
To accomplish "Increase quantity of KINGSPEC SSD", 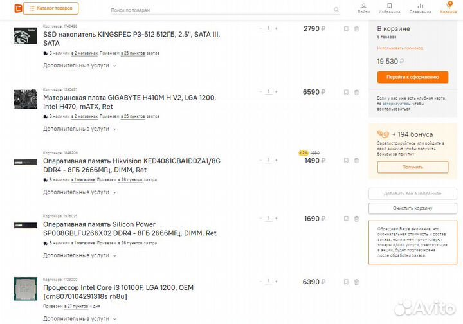I will pyautogui.click(x=277, y=28).
